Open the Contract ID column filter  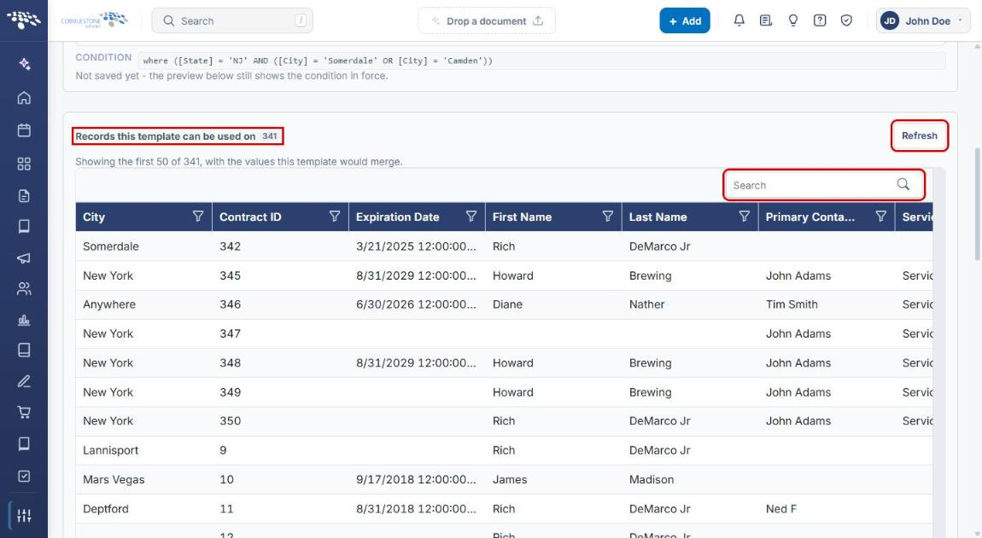(335, 217)
